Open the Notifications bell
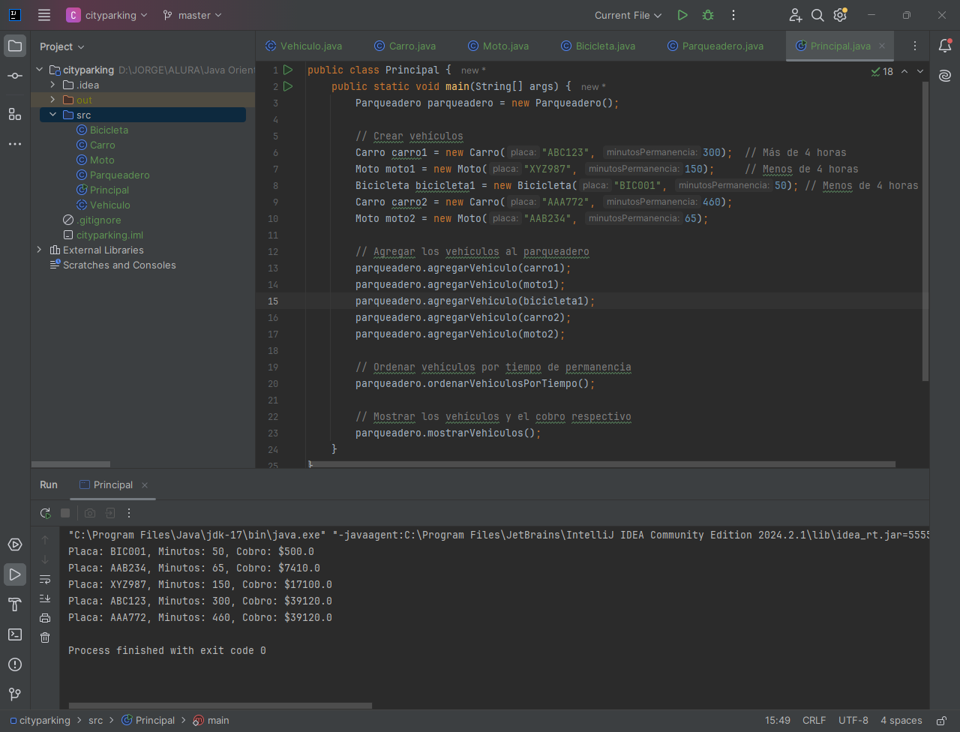Viewport: 960px width, 732px height. (945, 46)
